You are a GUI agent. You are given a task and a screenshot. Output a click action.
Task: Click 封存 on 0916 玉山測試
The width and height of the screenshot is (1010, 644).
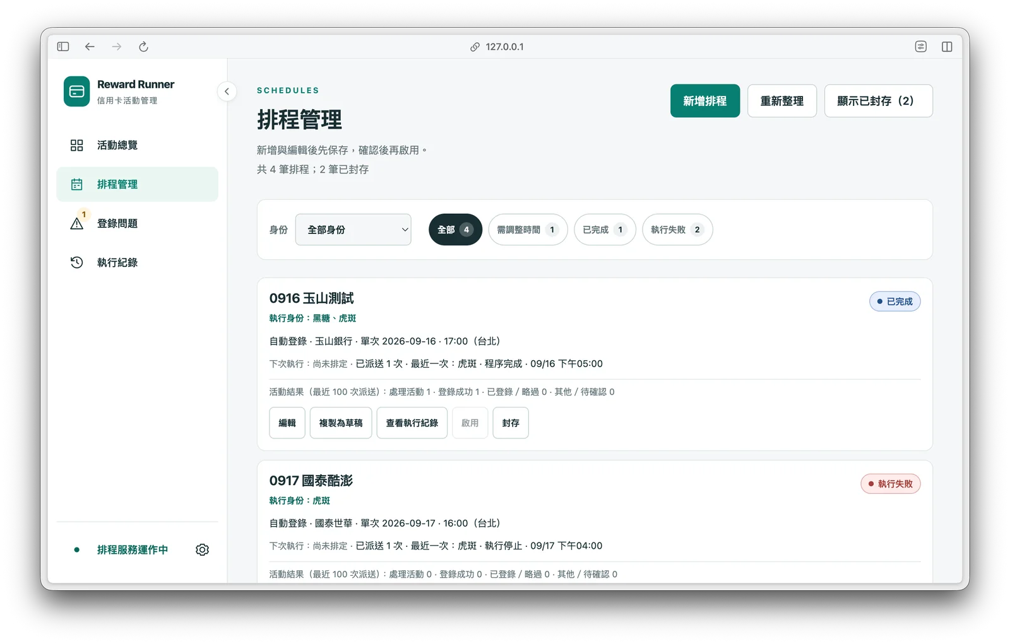[x=511, y=423]
